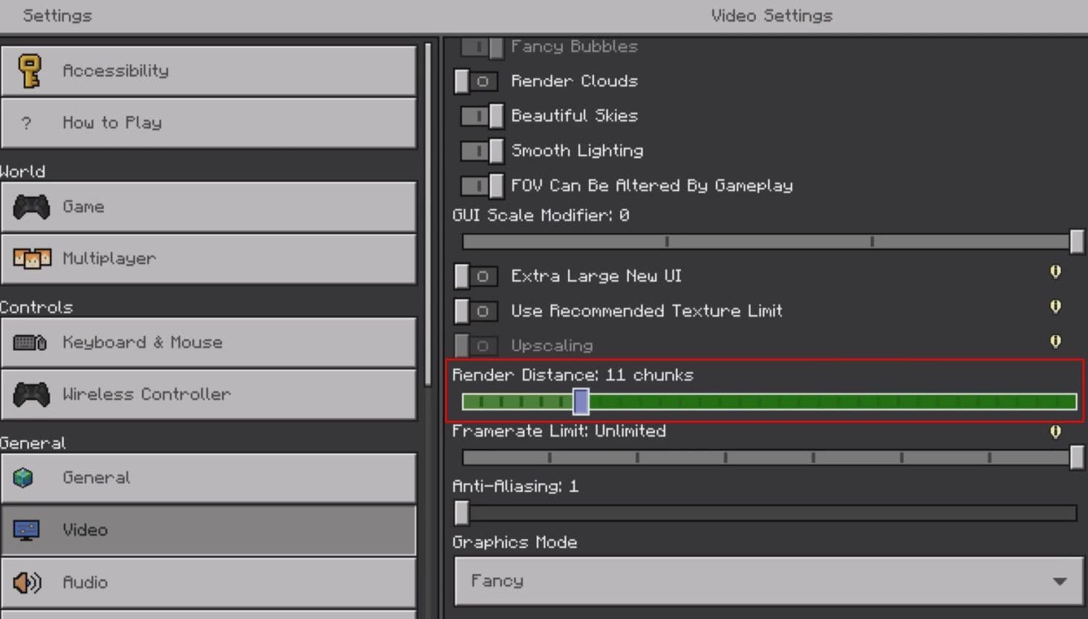This screenshot has width=1088, height=619.
Task: Click the "Render Distance: 11 chunks" label
Action: (x=573, y=375)
